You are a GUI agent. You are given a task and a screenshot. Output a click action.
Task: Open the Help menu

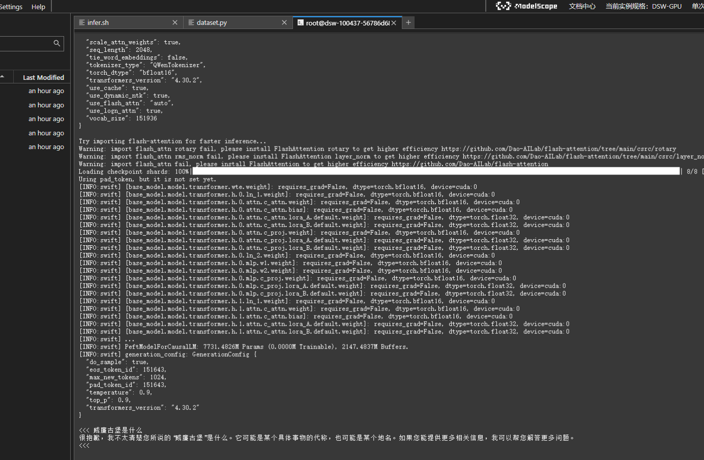(38, 7)
